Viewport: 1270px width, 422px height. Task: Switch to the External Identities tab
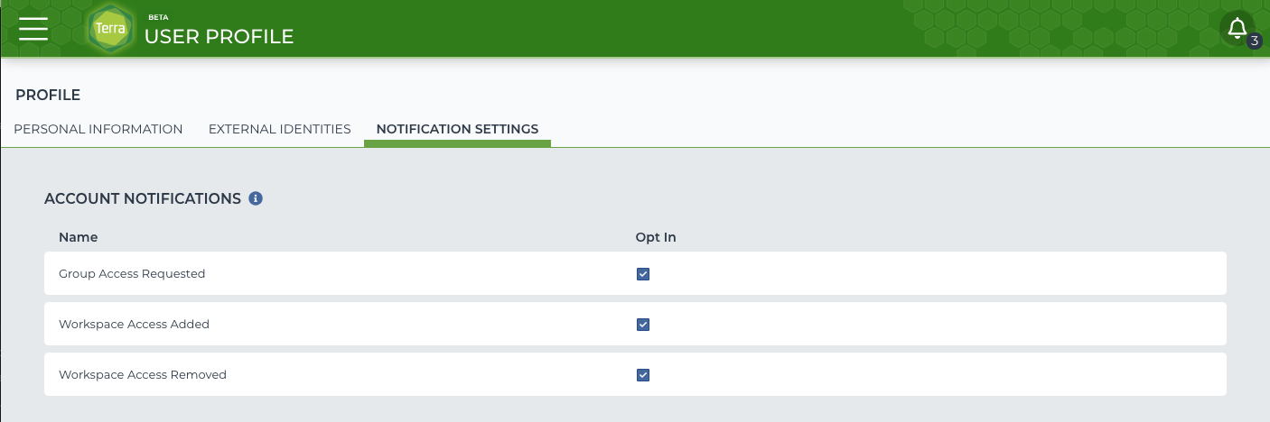[x=280, y=129]
